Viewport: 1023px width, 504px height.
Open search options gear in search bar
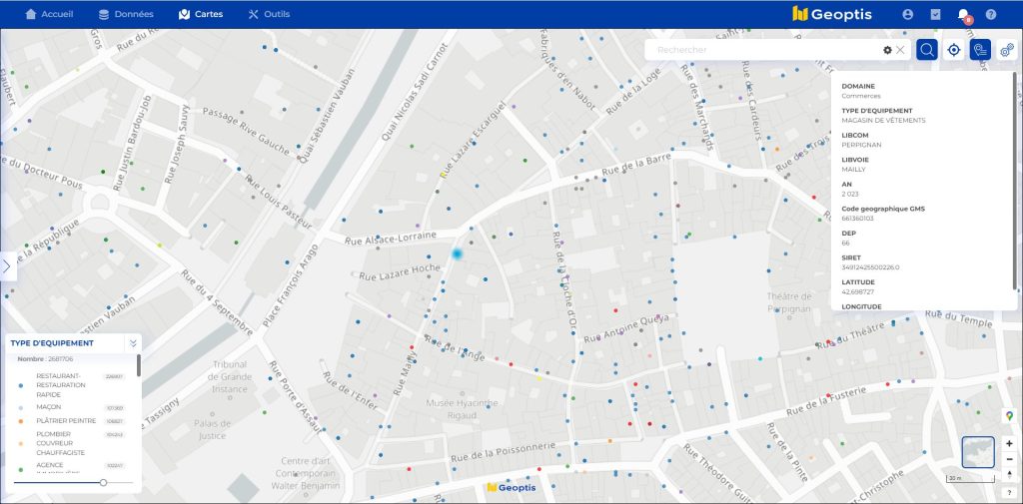pyautogui.click(x=887, y=50)
